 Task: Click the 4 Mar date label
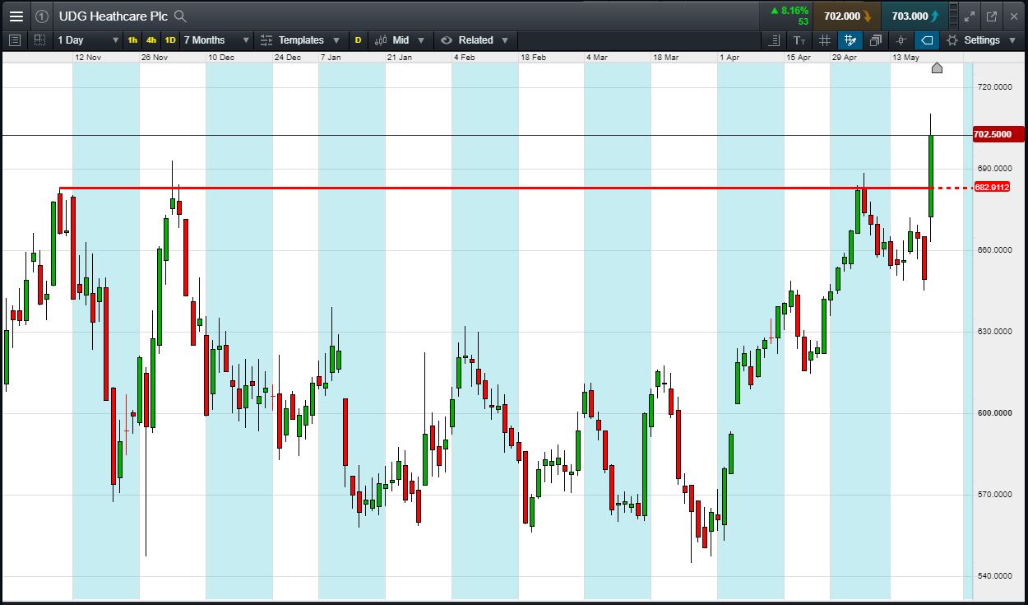coord(597,58)
